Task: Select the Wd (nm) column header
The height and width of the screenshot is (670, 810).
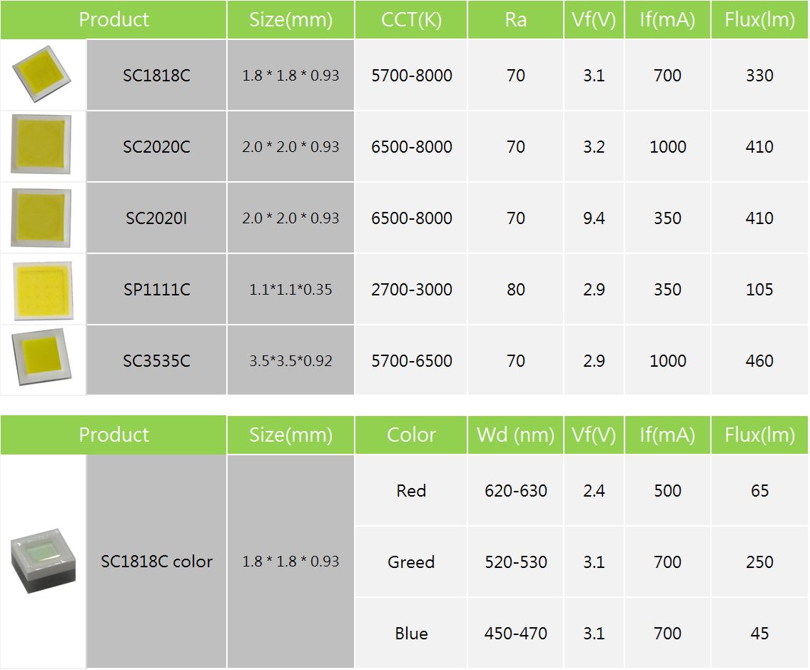Action: pos(515,435)
